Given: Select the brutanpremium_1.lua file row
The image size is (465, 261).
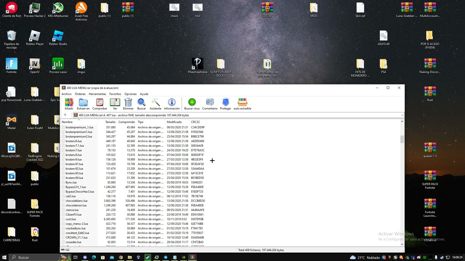Looking at the screenshot, I should pyautogui.click(x=134, y=127).
